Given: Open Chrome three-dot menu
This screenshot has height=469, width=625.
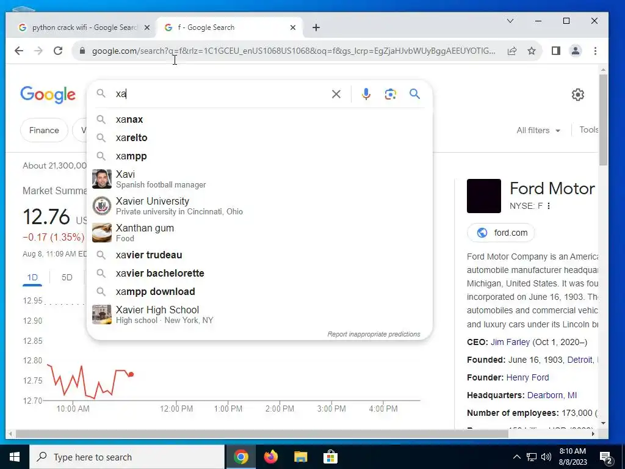Looking at the screenshot, I should (595, 51).
